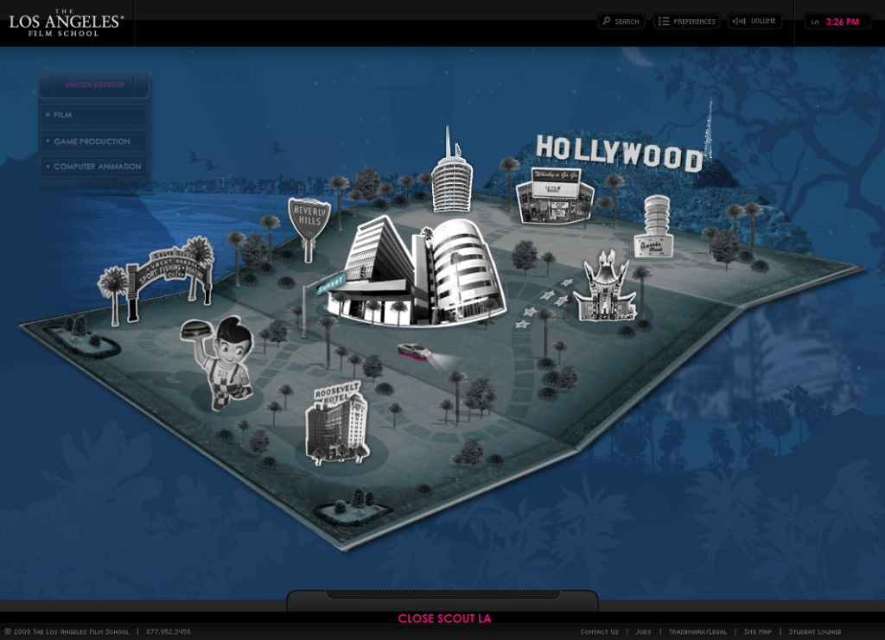This screenshot has width=885, height=640.
Task: Open the Jobs footer link
Action: [x=643, y=631]
